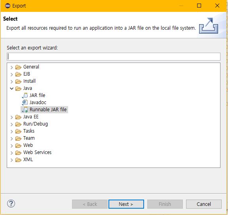Select the EJB label
228x215 pixels.
[x=27, y=74]
